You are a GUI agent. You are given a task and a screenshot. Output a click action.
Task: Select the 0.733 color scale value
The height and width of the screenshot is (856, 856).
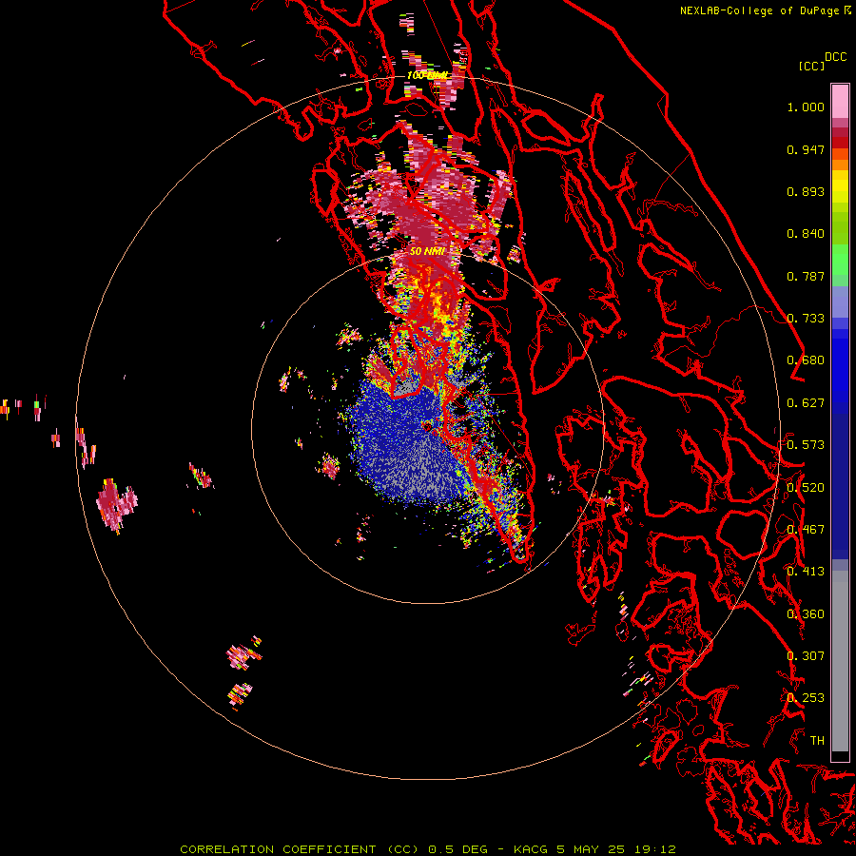click(x=806, y=319)
